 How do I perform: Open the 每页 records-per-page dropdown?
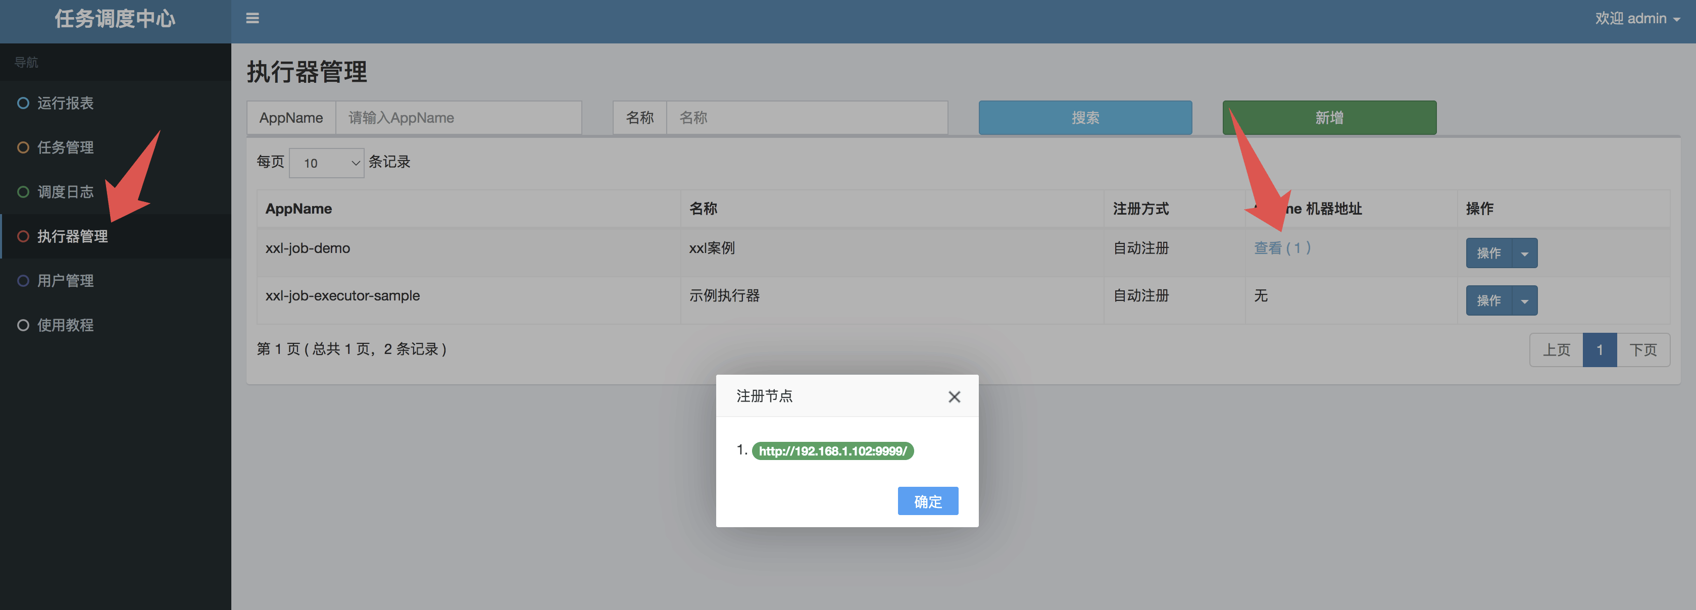[327, 163]
